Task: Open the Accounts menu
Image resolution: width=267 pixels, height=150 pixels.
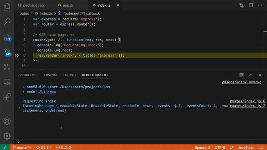Action: [7, 121]
